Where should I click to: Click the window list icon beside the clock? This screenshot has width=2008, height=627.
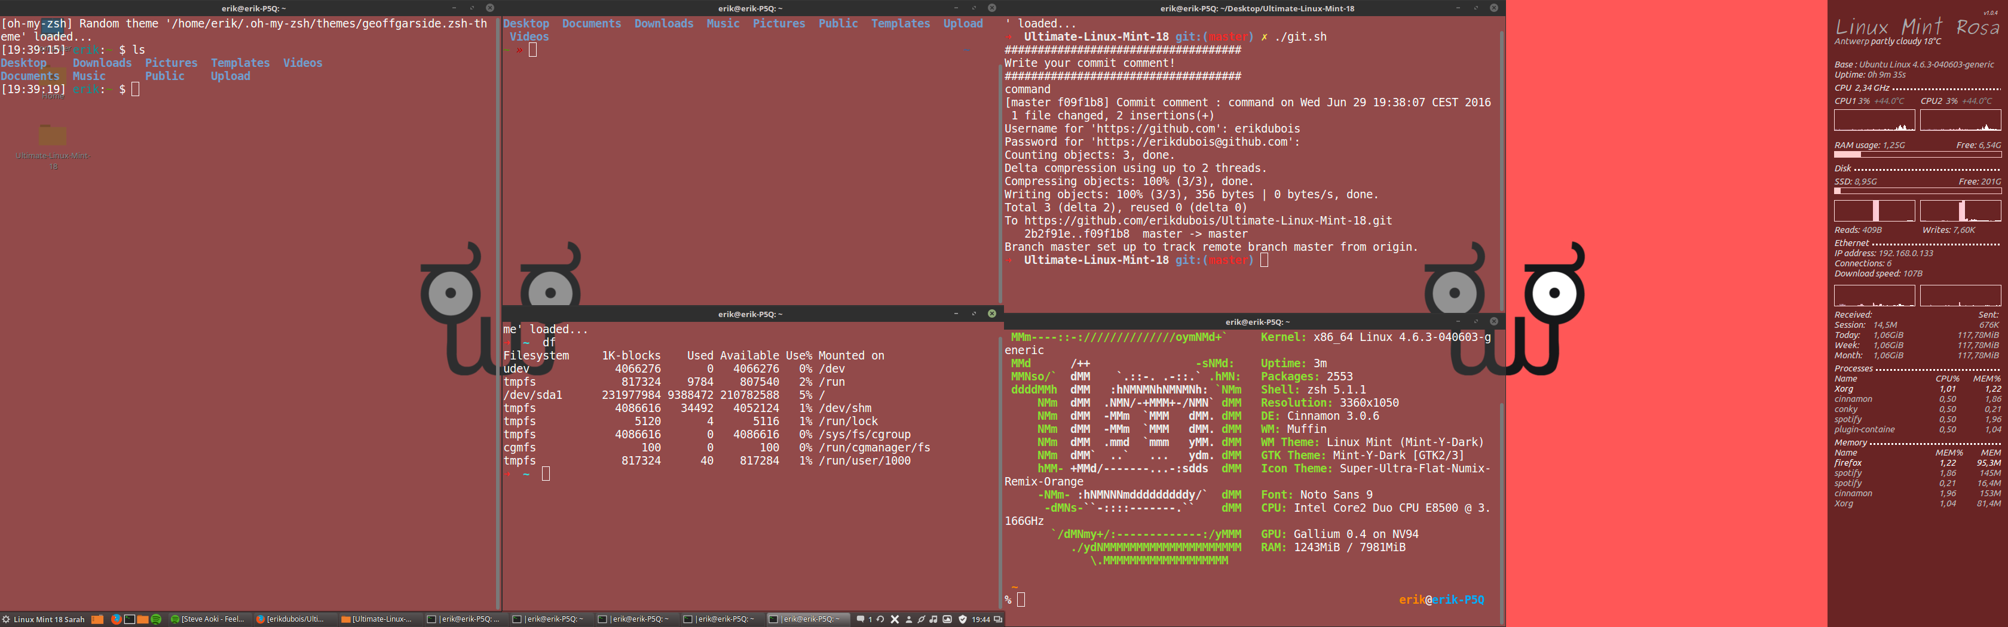(x=997, y=619)
